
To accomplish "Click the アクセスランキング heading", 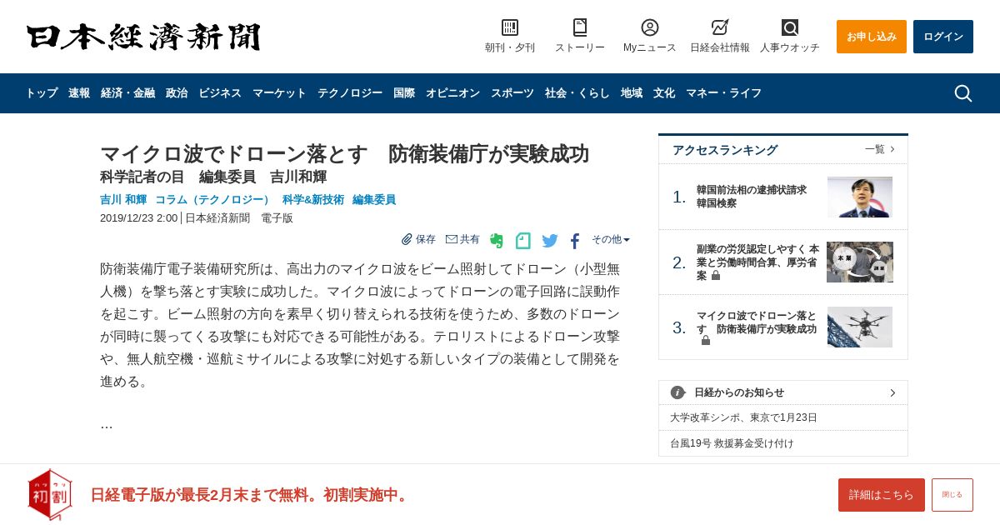I will pyautogui.click(x=725, y=150).
